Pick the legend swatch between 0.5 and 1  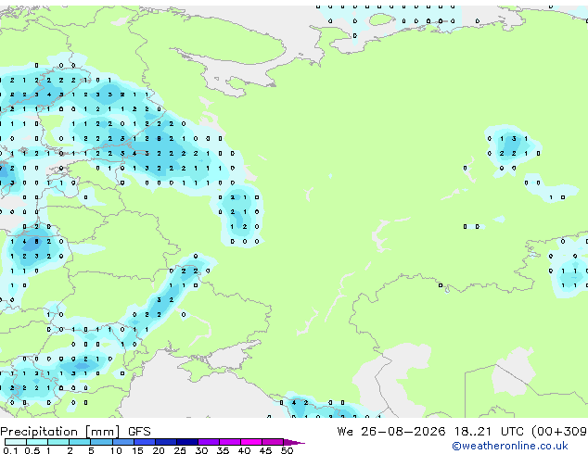pos(37,442)
